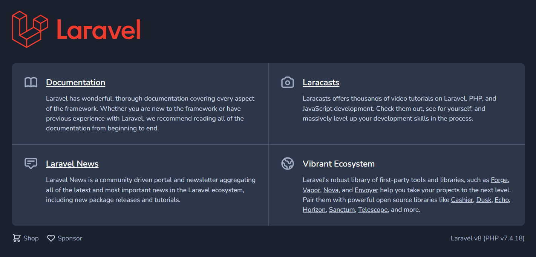Visit the Laravel News link
536x257 pixels.
[72, 164]
